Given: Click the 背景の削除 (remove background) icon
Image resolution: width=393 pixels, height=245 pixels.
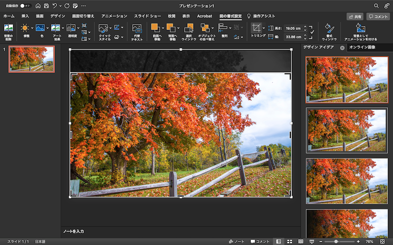Looking at the screenshot, I should coord(9,28).
